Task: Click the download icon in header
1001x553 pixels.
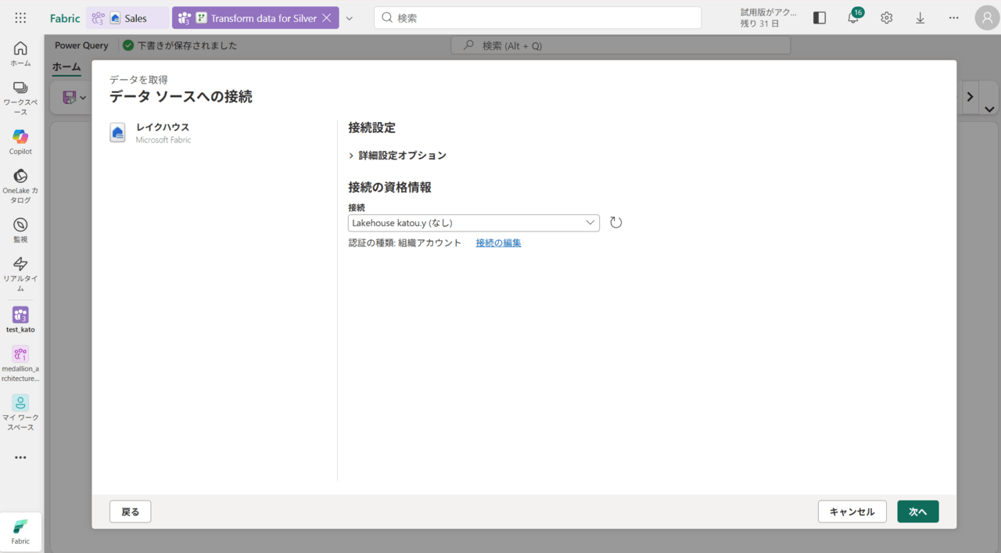Action: tap(920, 18)
